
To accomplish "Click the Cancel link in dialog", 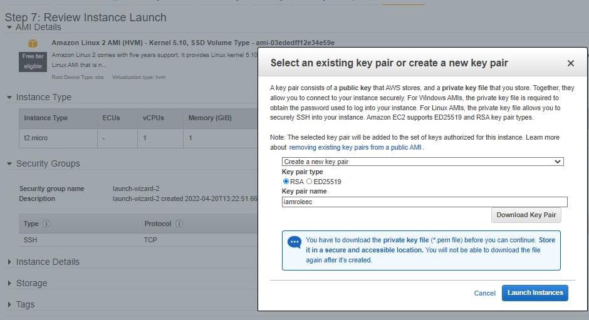I will pos(484,293).
